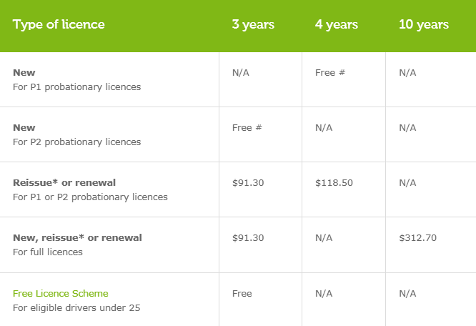Click the Free # cell for P1 licences
Screen dimensions: 476x326
point(330,72)
